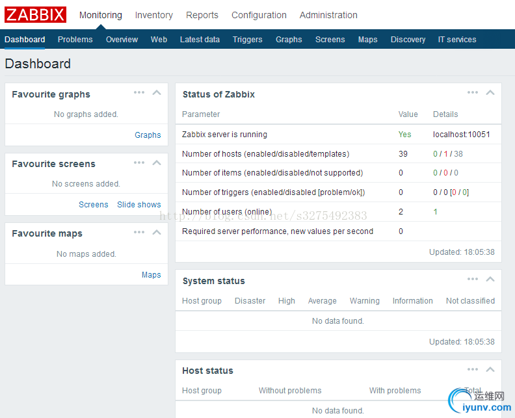Image resolution: width=515 pixels, height=418 pixels.
Task: Open Status of Zabbix options menu dots
Action: point(473,92)
